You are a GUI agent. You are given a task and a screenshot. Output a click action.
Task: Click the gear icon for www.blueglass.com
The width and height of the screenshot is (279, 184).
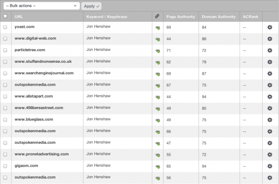click(270, 120)
